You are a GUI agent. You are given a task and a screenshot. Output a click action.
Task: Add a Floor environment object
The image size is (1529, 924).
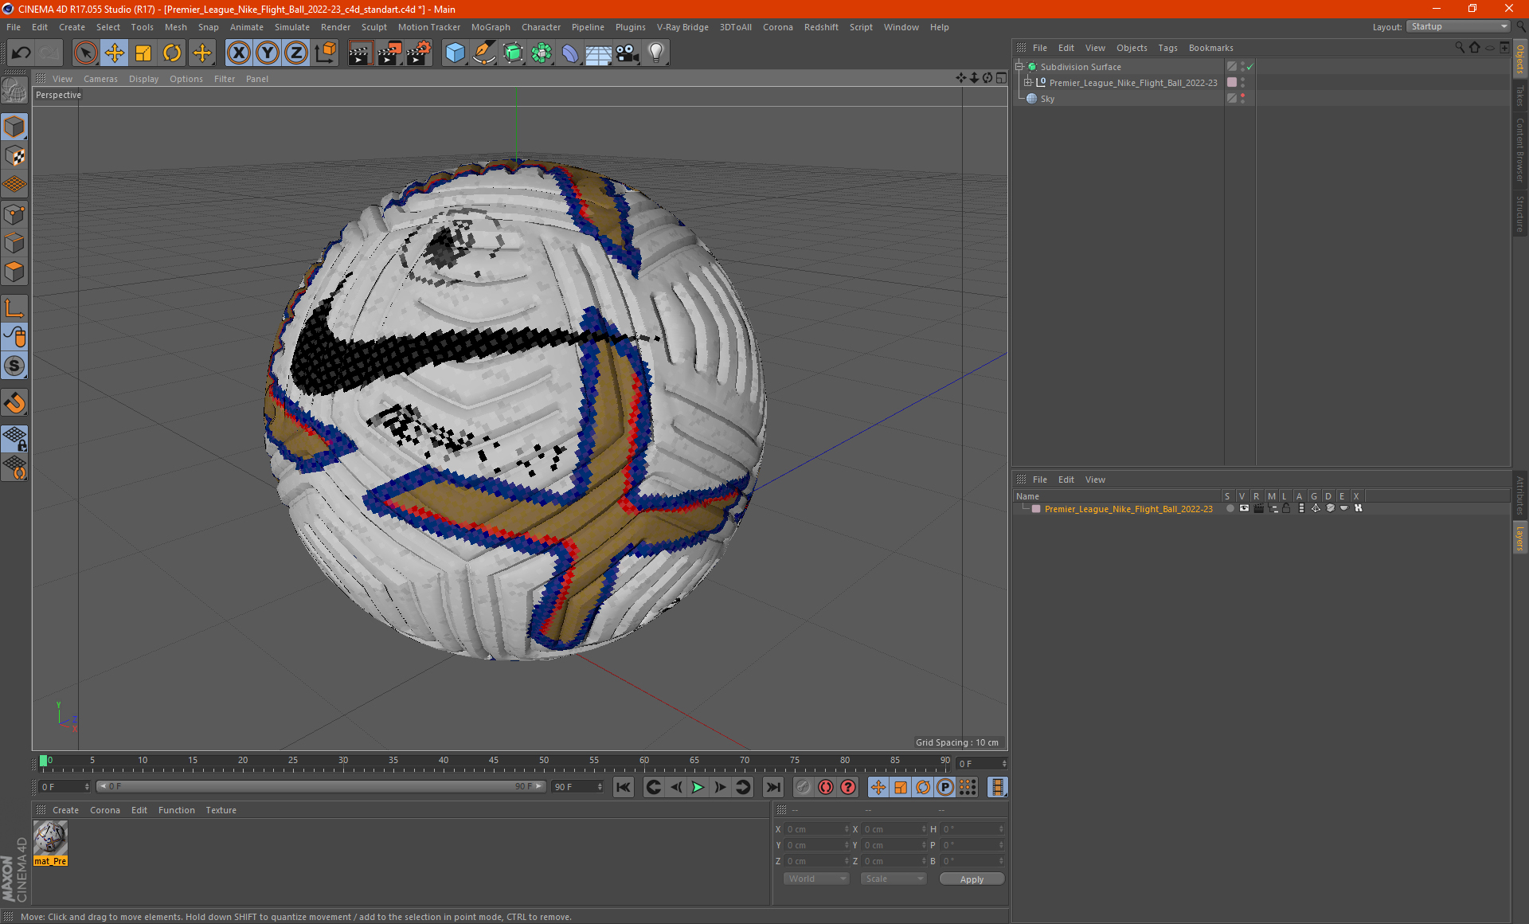point(598,53)
